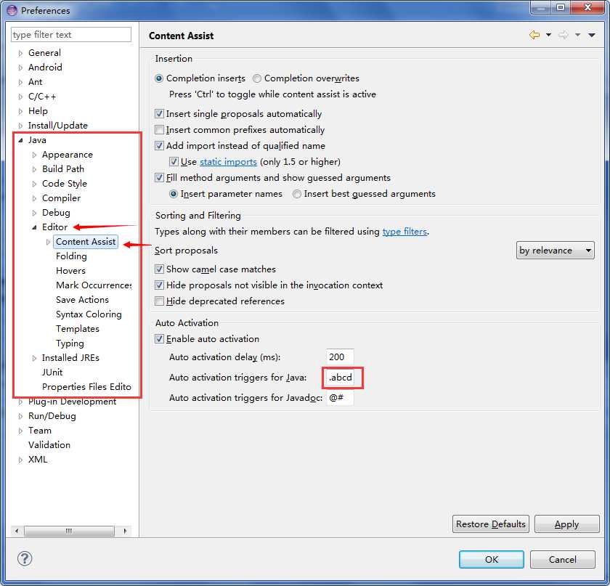The height and width of the screenshot is (586, 610).
Task: Toggle Enable auto activation checkbox
Action: coord(159,338)
